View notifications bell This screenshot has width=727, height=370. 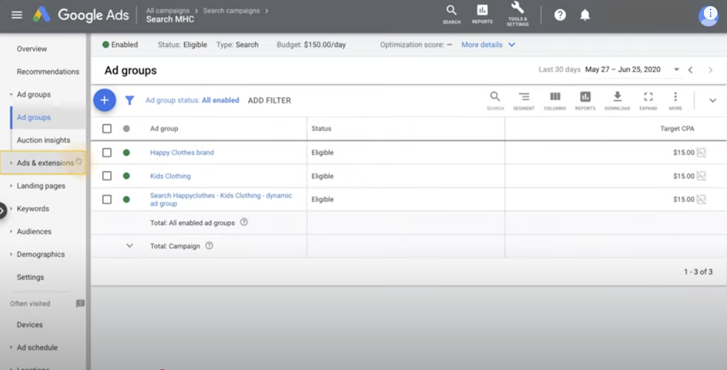tap(585, 15)
